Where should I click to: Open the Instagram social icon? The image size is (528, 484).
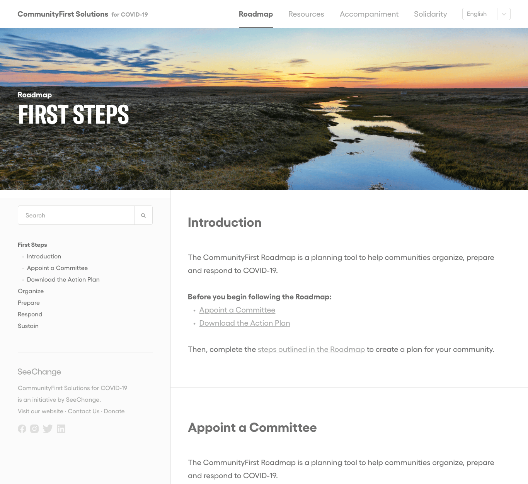(34, 429)
